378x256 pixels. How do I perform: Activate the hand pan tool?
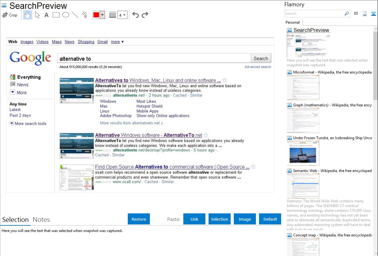tap(28, 15)
